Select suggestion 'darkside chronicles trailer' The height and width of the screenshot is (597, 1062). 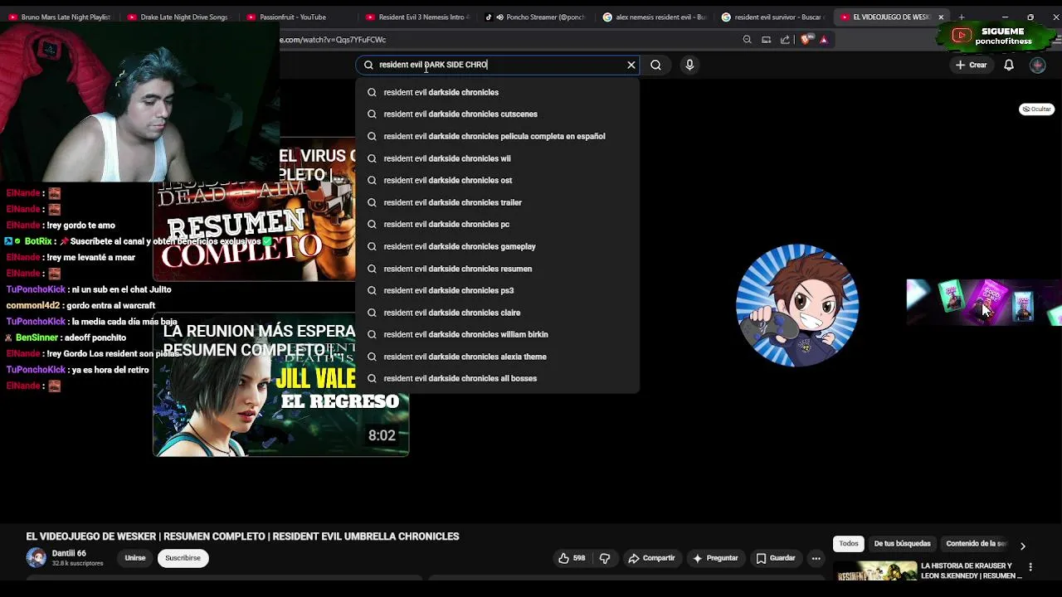coord(498,202)
